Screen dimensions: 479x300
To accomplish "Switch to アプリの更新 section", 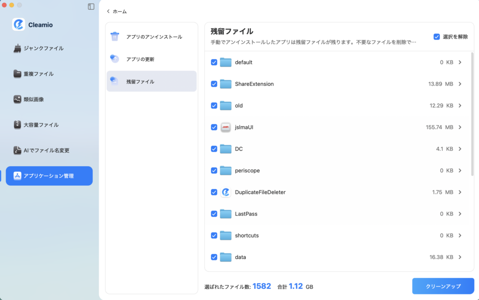I will pyautogui.click(x=142, y=59).
